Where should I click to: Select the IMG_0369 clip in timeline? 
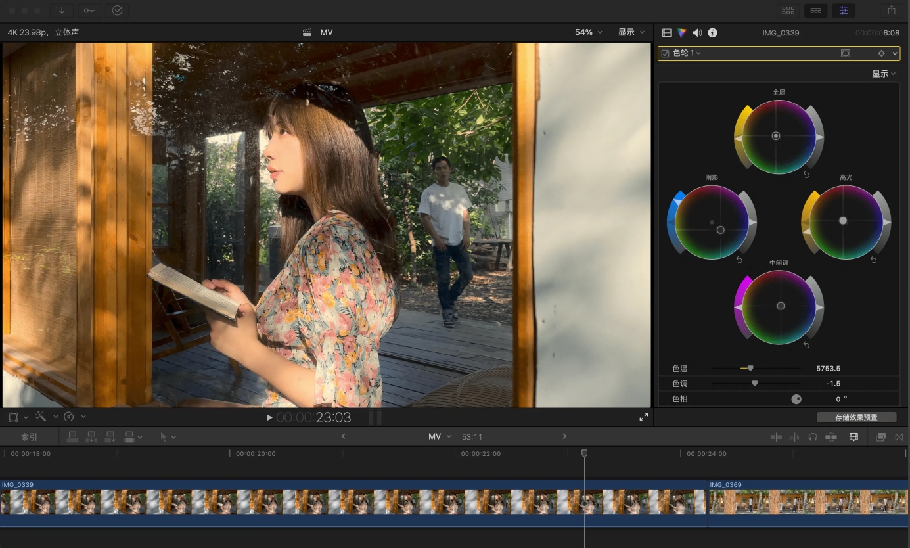(809, 503)
